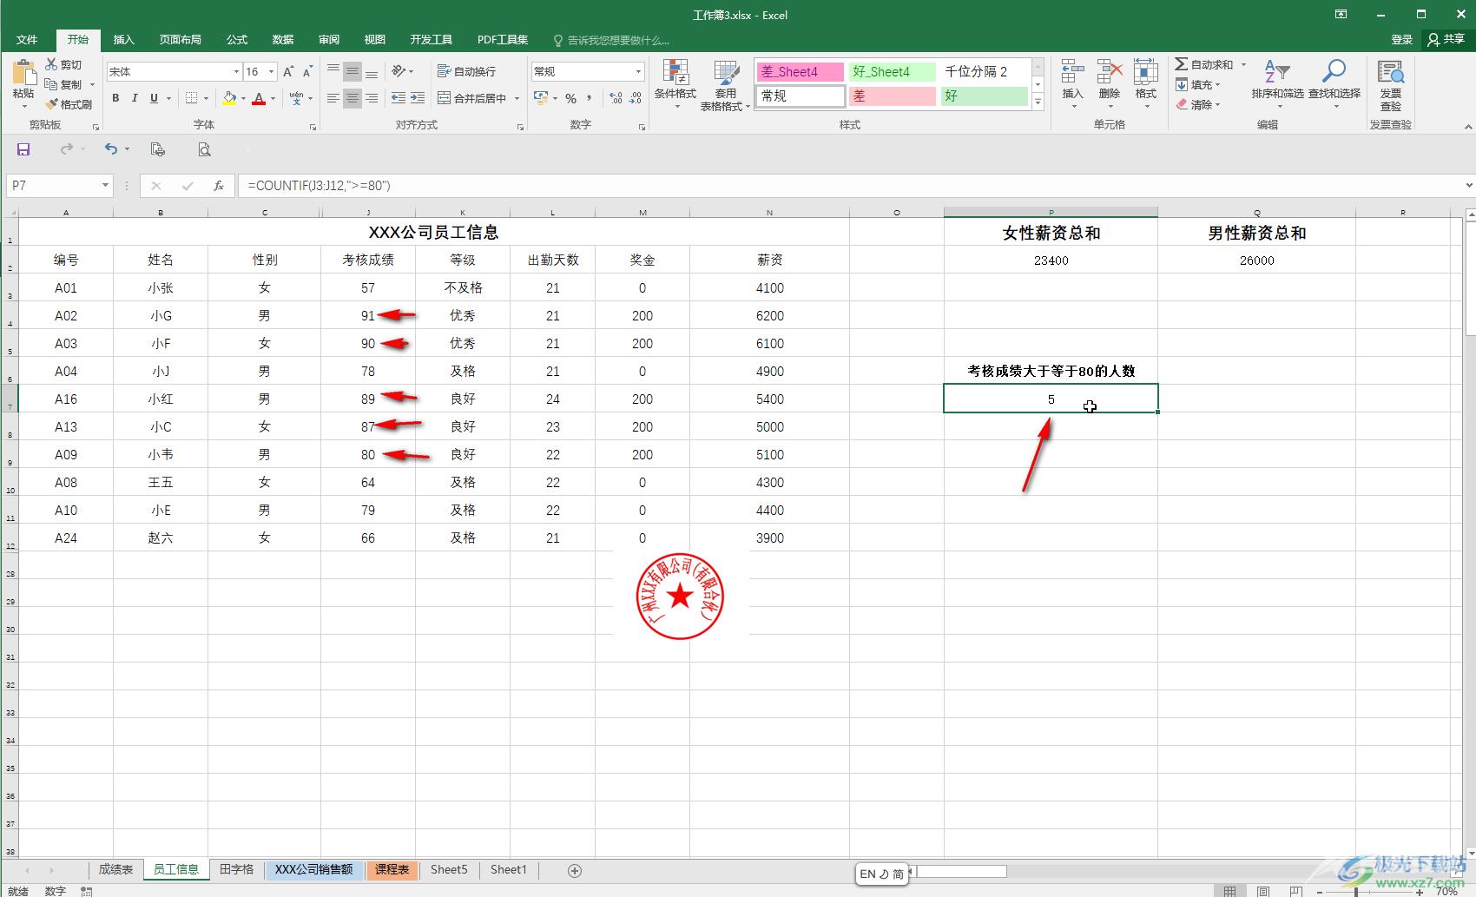Open Sort and Filter (排序和筛选)
Viewport: 1476px width, 897px height.
[1277, 84]
